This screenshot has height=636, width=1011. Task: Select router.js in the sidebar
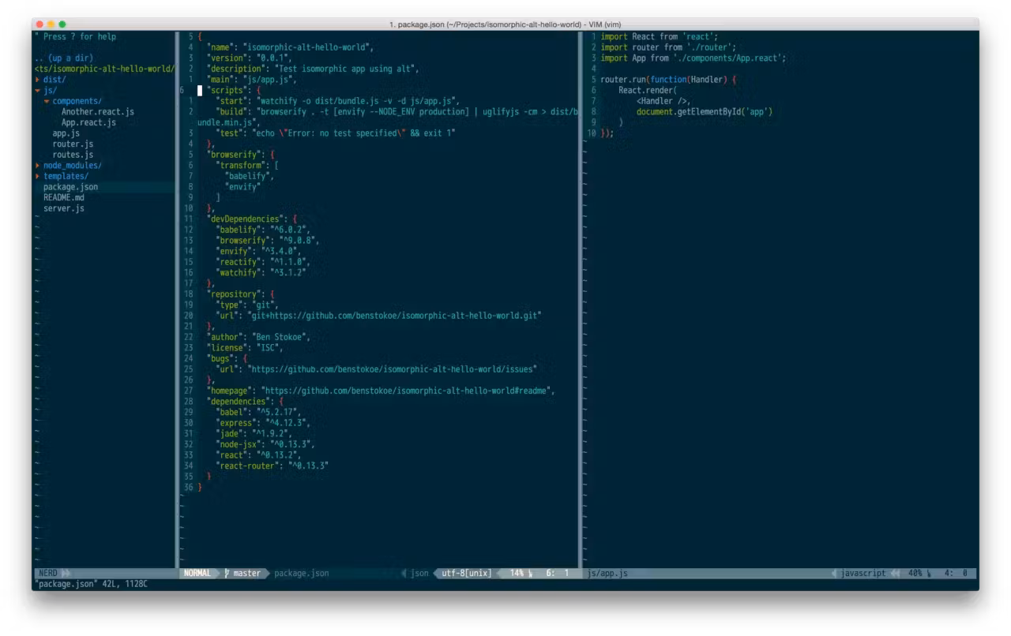coord(73,144)
